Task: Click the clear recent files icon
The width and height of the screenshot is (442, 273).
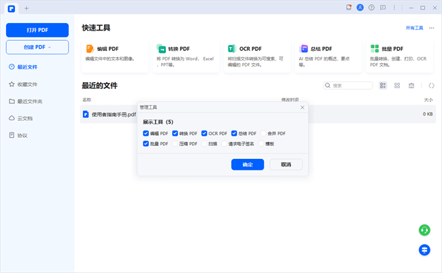Action: click(x=411, y=86)
